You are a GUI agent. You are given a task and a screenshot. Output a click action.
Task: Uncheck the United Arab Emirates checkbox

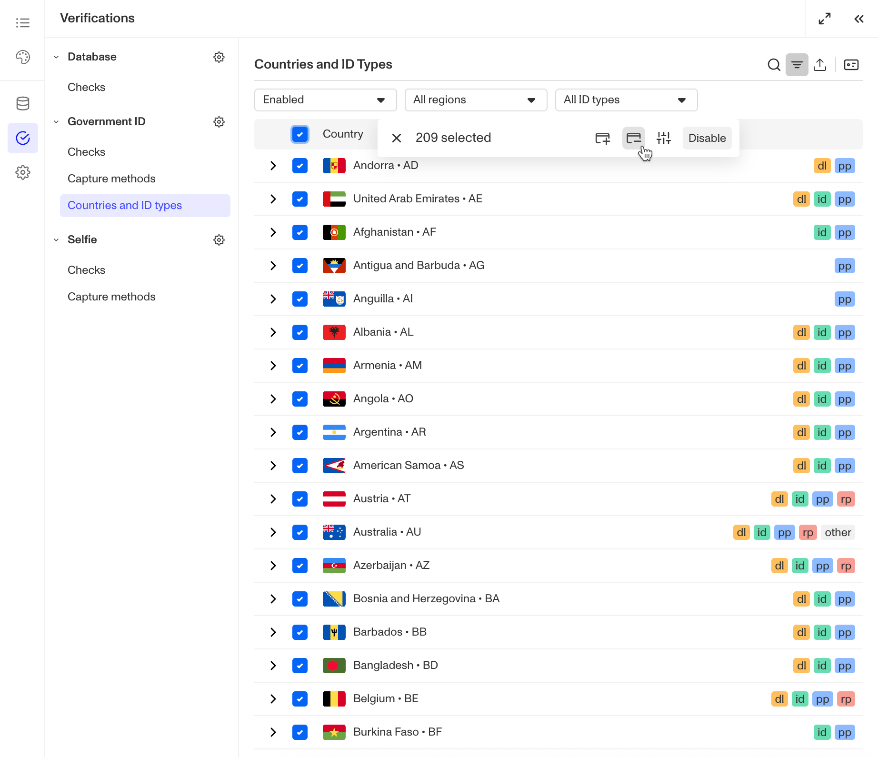coord(300,199)
